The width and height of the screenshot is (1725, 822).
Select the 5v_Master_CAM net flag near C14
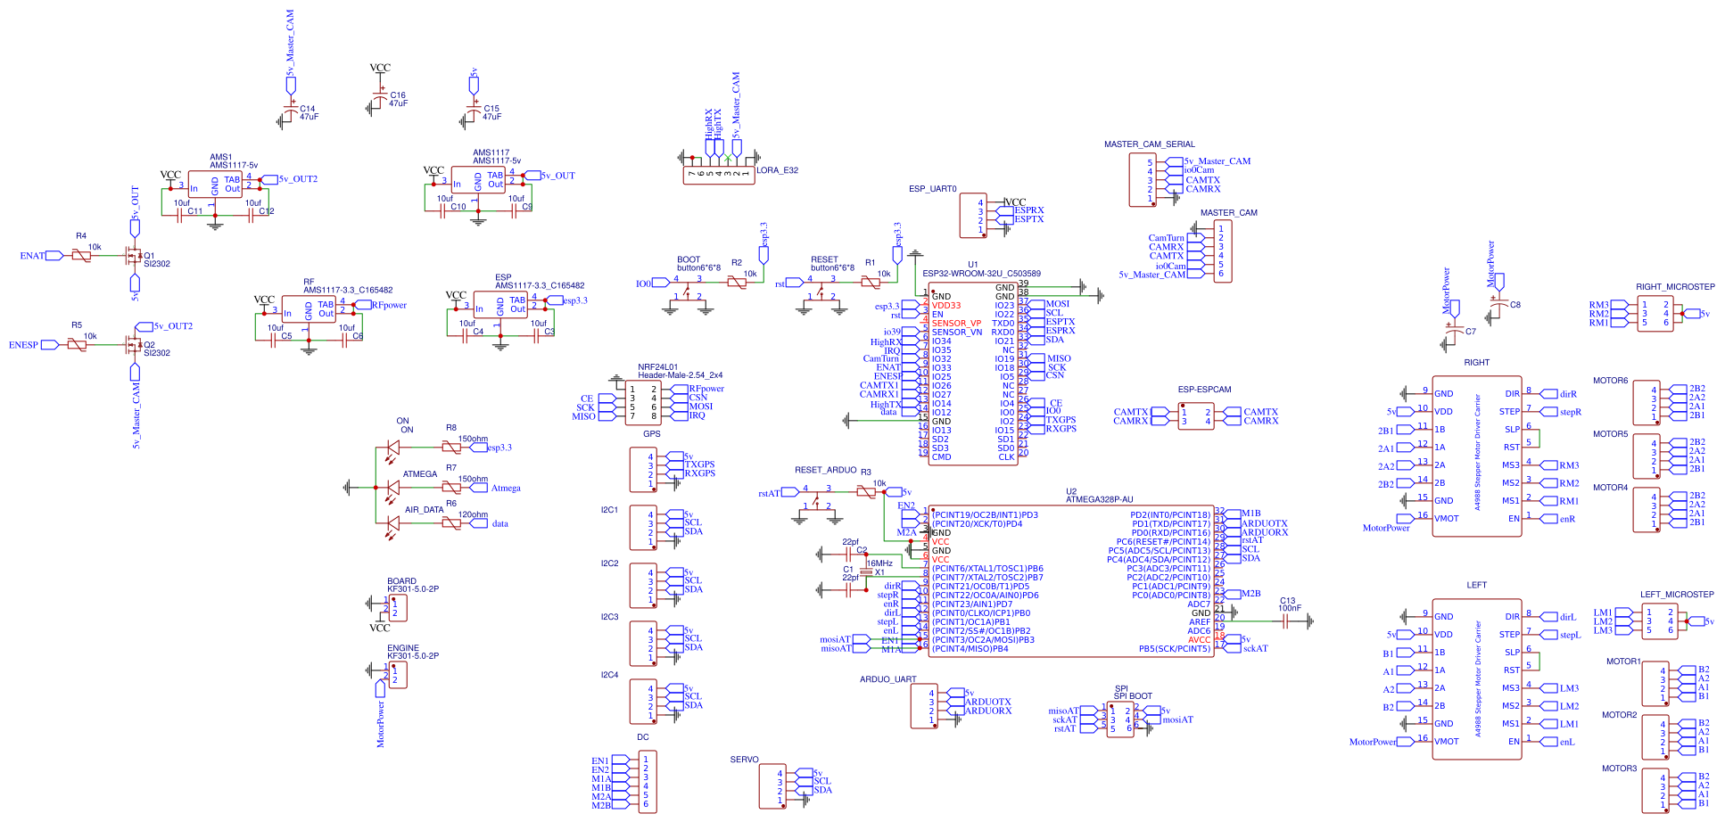point(292,85)
